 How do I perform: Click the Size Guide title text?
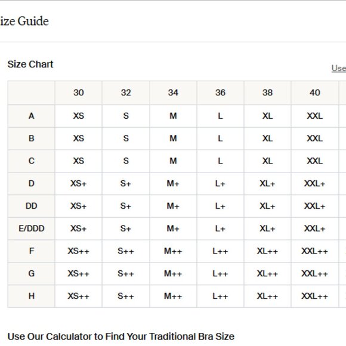(24, 21)
